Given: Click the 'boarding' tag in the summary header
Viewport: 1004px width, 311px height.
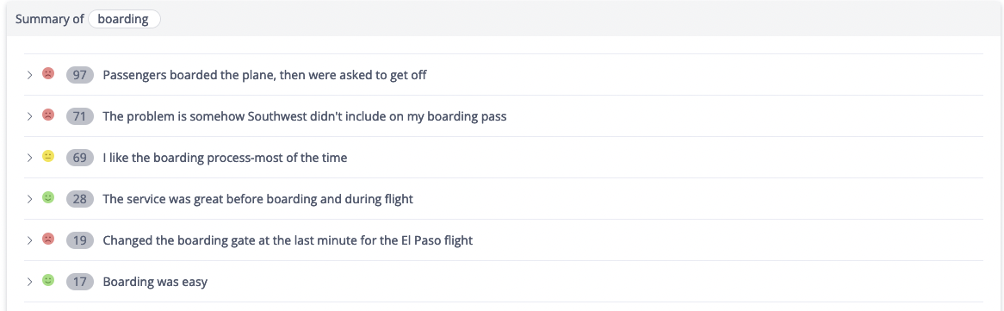Looking at the screenshot, I should coord(124,19).
